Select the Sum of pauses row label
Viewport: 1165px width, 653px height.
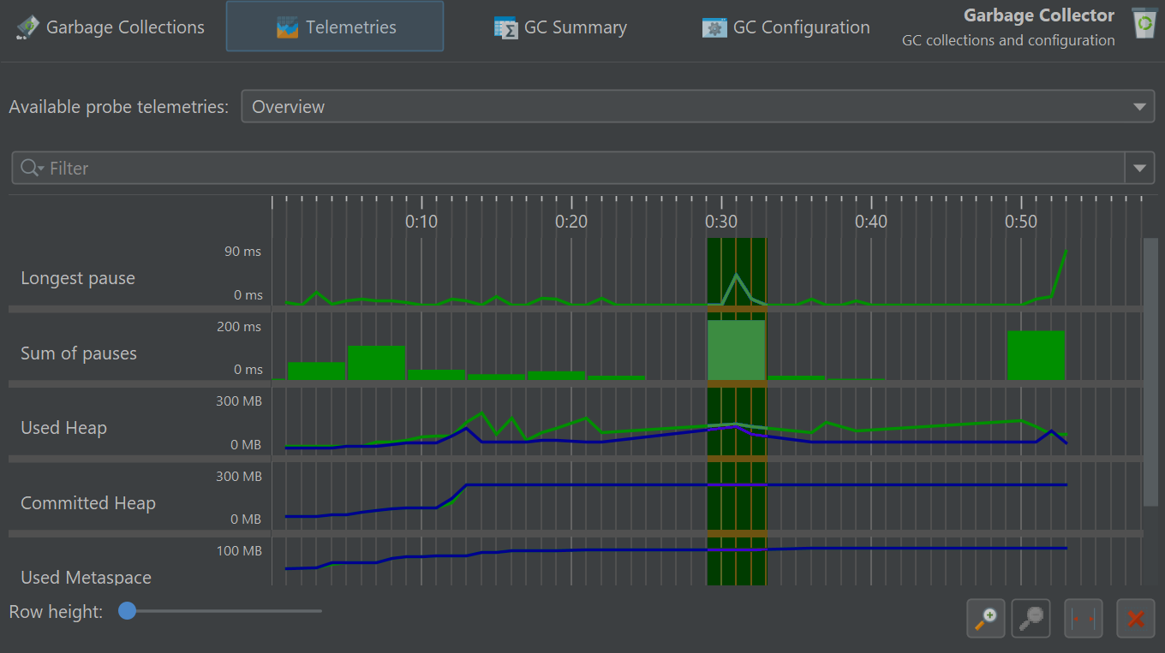79,353
